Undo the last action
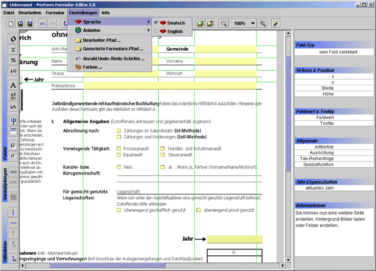The width and height of the screenshot is (376, 271). click(x=43, y=24)
